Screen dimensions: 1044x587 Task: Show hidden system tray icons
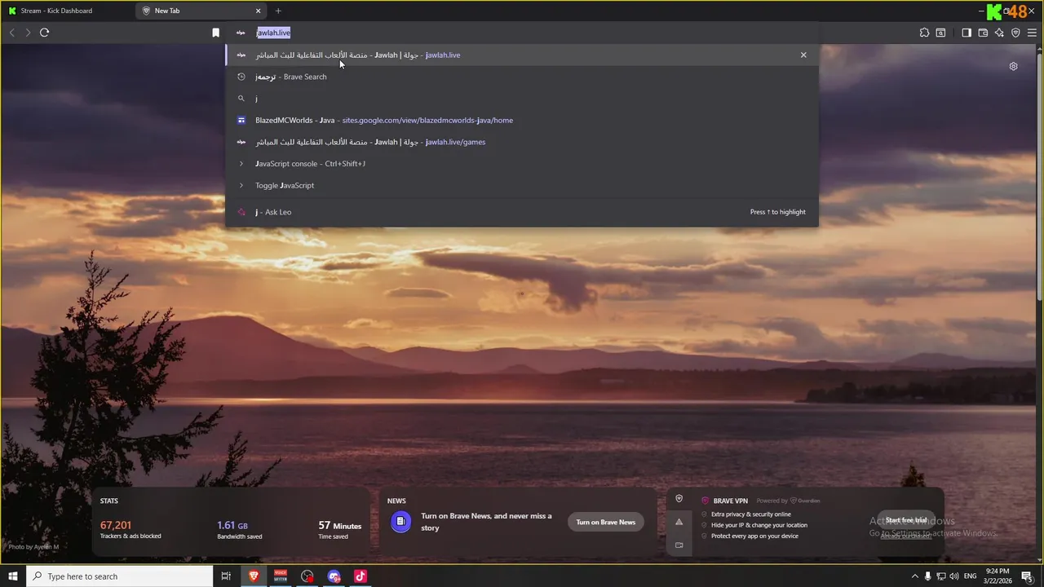(914, 576)
